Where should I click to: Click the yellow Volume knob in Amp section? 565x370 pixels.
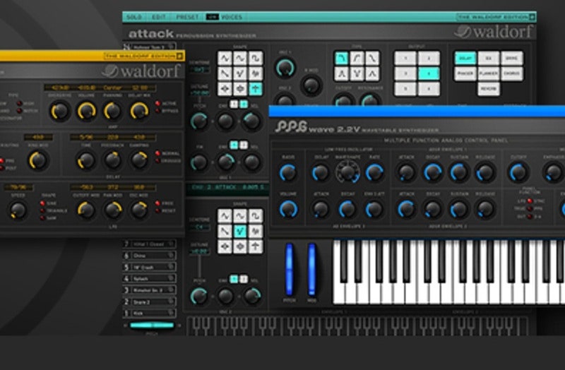pos(86,110)
